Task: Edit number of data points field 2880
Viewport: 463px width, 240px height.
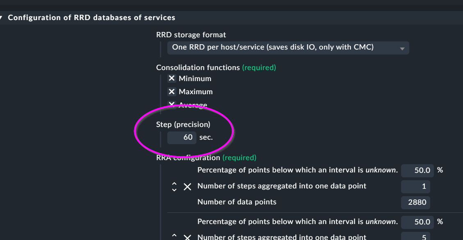Action: (x=415, y=203)
